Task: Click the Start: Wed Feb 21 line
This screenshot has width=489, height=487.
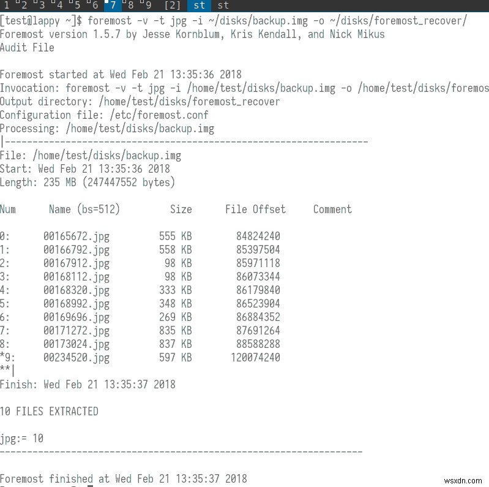Action: pyautogui.click(x=85, y=169)
